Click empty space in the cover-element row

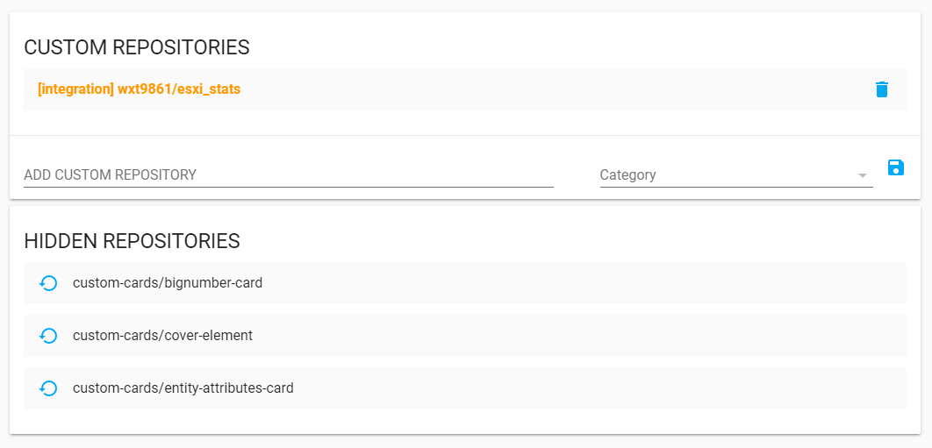coord(579,336)
